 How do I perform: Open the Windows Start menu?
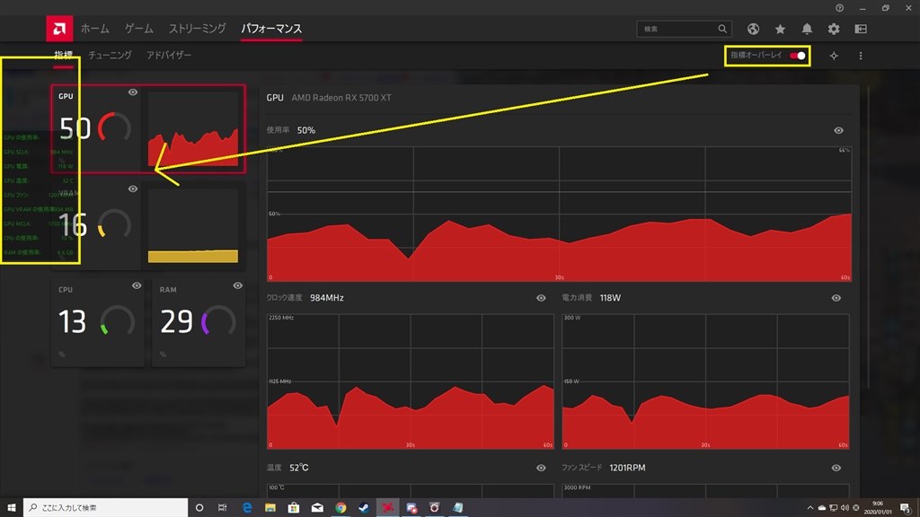11,508
